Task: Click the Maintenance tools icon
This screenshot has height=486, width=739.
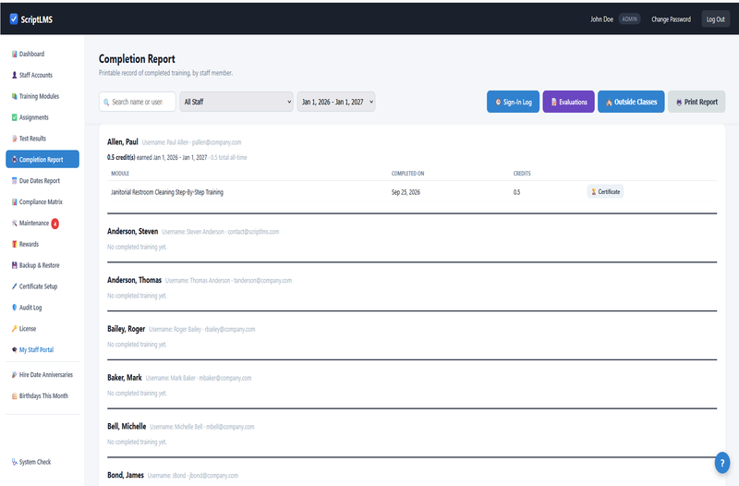Action: [15, 223]
